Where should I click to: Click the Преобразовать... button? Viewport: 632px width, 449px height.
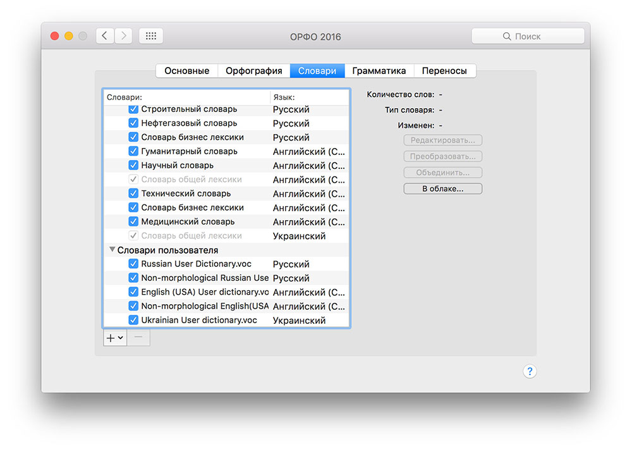pyautogui.click(x=442, y=157)
